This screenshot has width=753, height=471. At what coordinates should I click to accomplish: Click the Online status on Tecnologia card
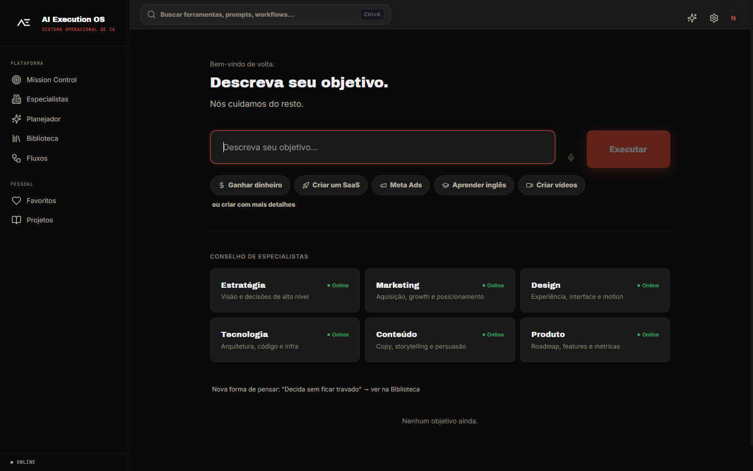point(338,335)
